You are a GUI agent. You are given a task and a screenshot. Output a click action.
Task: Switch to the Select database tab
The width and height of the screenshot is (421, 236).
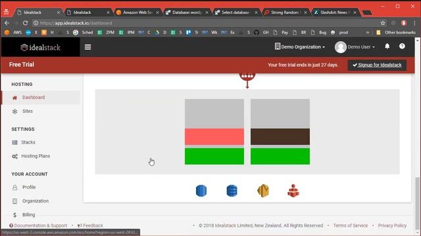point(236,12)
